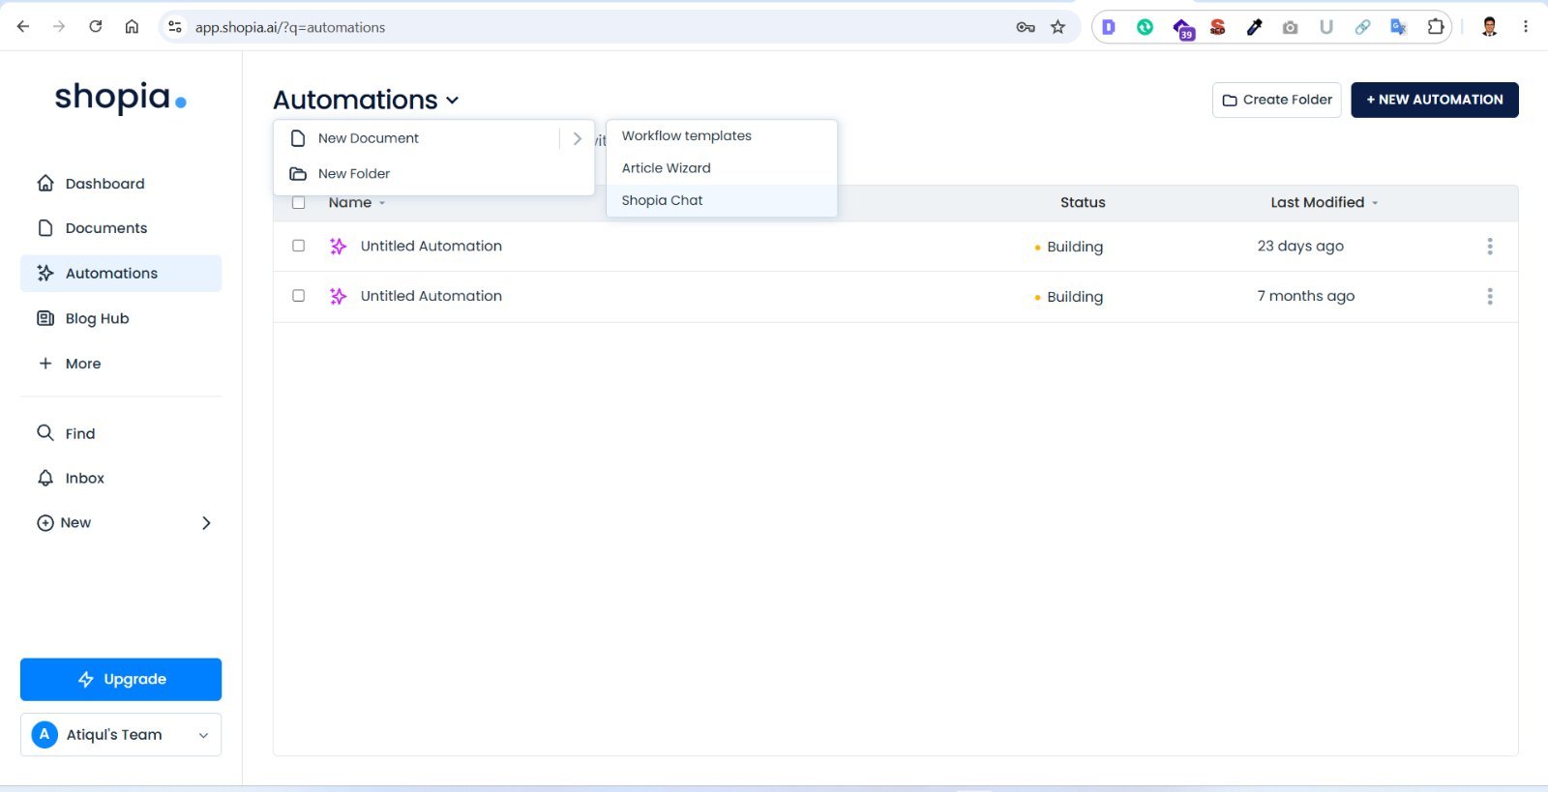Click the team avatar letter A
1548x792 pixels.
(x=45, y=735)
